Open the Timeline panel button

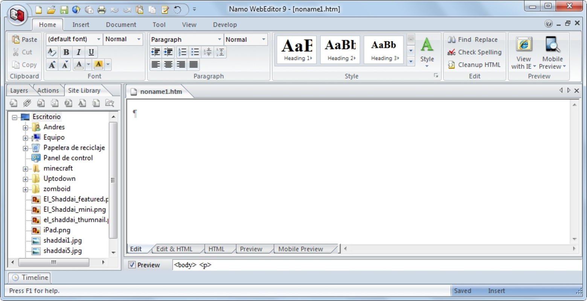[x=30, y=278]
